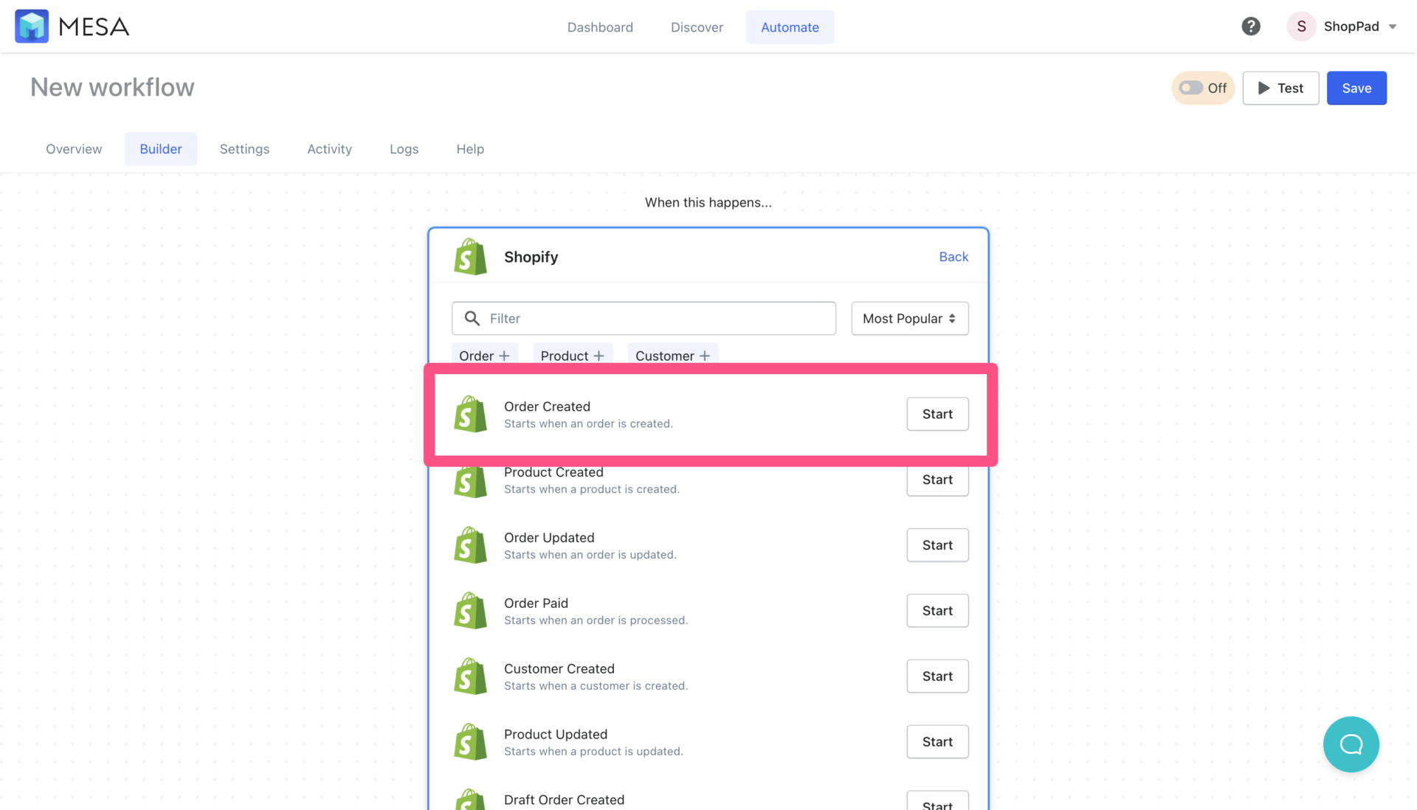This screenshot has width=1417, height=810.
Task: Open the Dashboard page
Action: (x=600, y=27)
